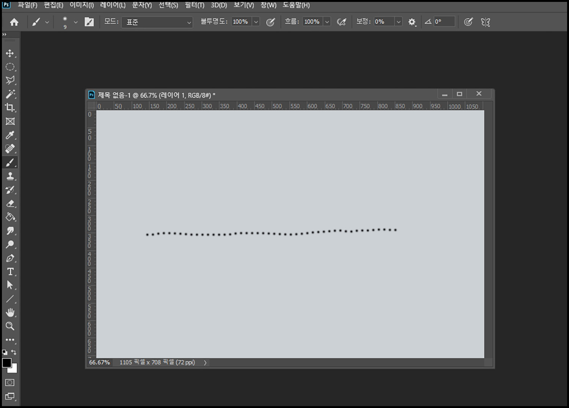Expand the status bar info arrow
The width and height of the screenshot is (569, 408).
point(205,363)
